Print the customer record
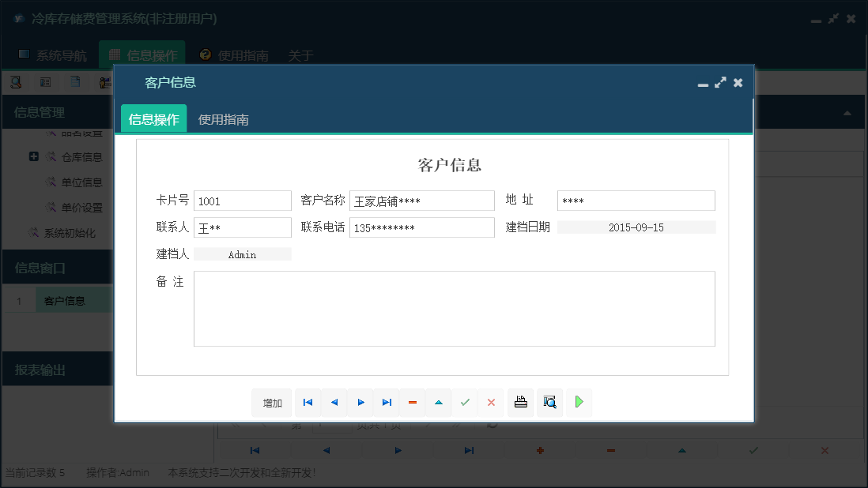The width and height of the screenshot is (868, 488). [x=520, y=402]
